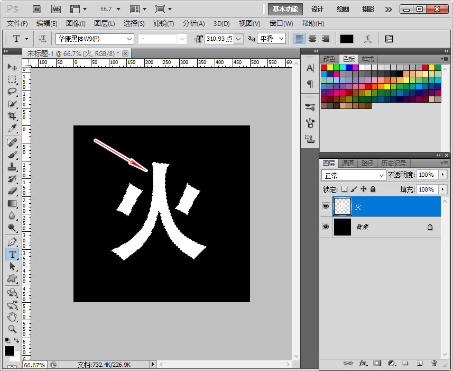This screenshot has height=371, width=453.
Task: Open the warp text dialog icon
Action: tap(367, 39)
